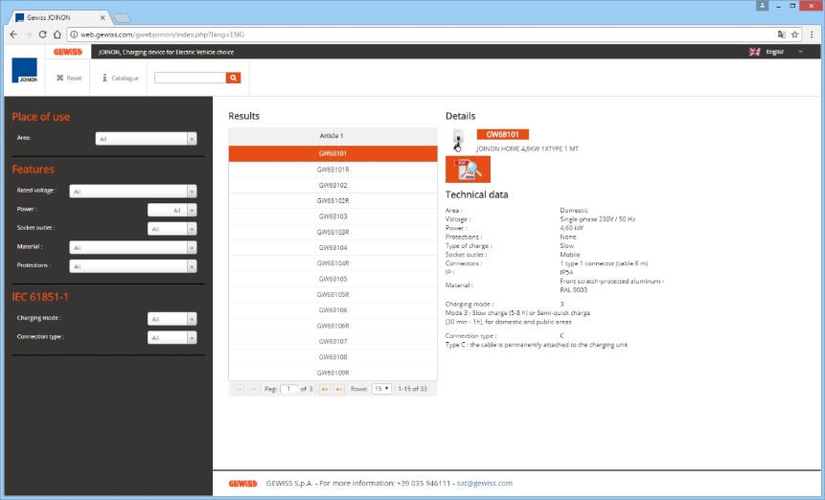Viewport: 825px width, 500px height.
Task: Bookmark this page with the star
Action: [x=794, y=34]
